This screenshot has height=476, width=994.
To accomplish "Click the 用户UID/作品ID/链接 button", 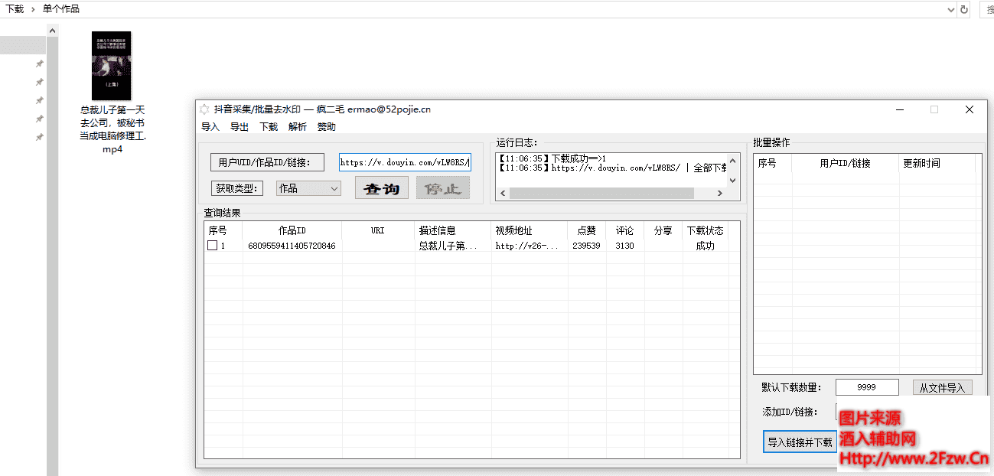I will tap(267, 162).
